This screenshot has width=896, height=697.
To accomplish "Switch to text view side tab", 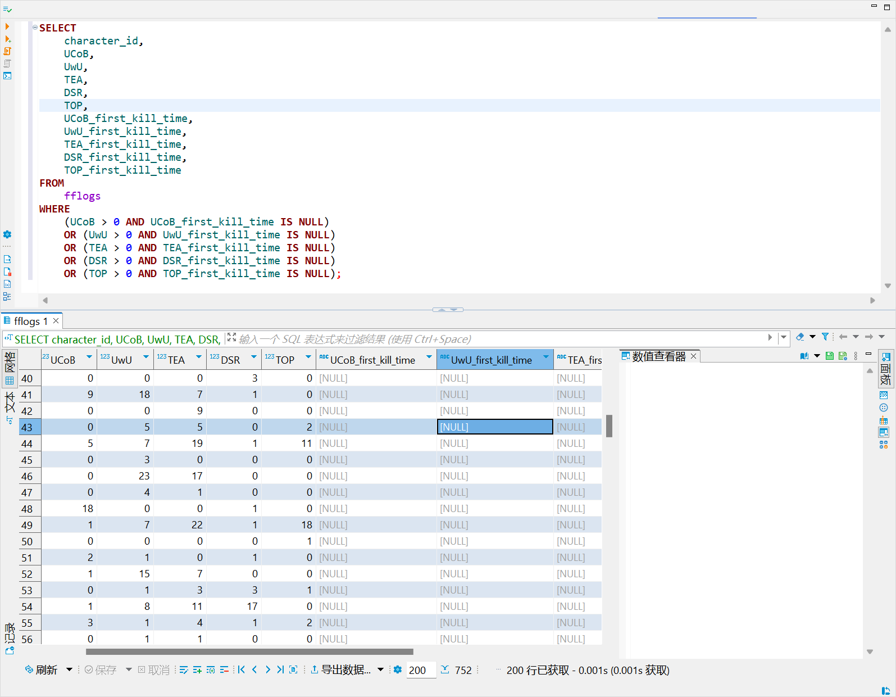I will click(10, 408).
